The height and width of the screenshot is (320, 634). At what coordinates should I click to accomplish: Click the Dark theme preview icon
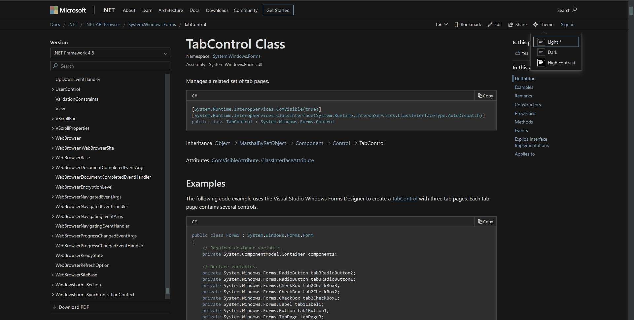tap(541, 52)
